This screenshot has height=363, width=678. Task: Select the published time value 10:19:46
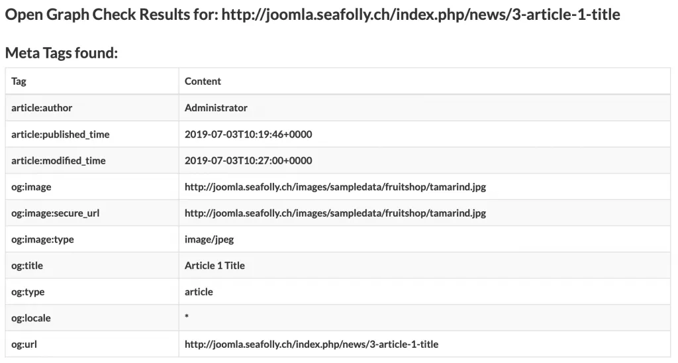pos(248,134)
